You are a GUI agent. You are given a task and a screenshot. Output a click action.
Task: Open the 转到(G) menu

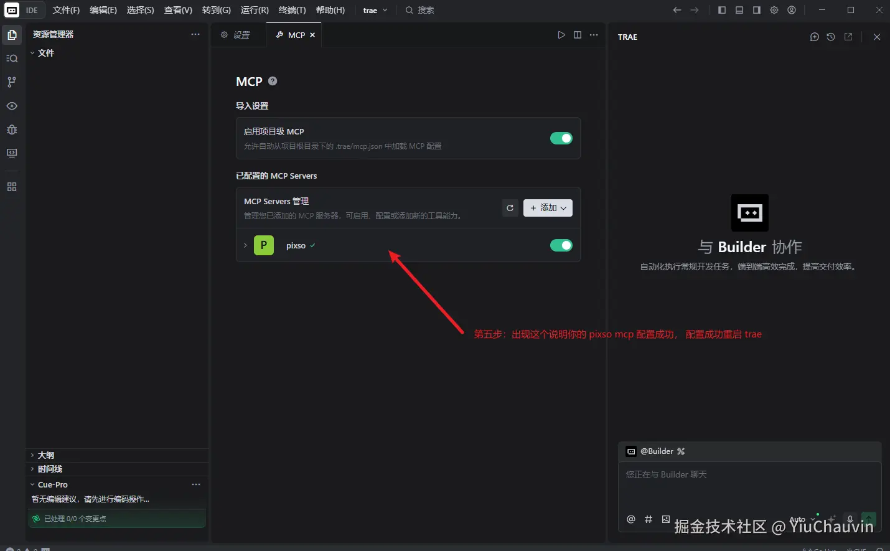point(217,10)
